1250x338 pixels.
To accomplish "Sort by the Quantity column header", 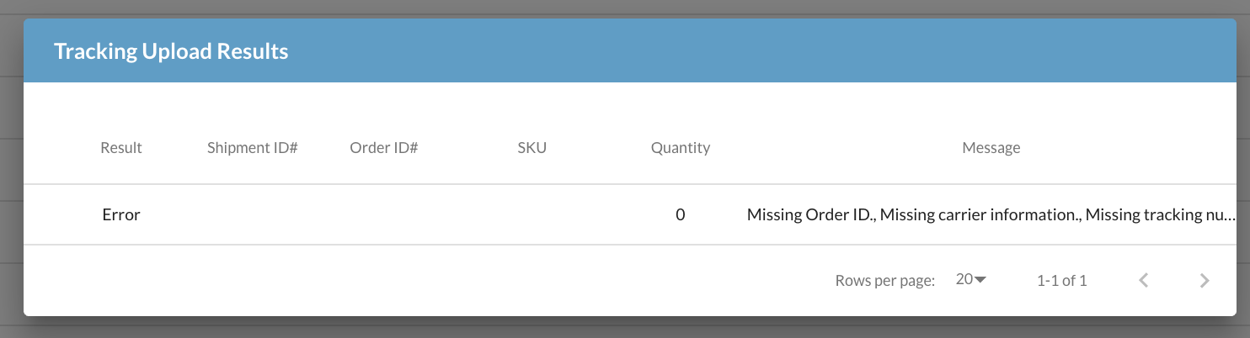I will tap(681, 148).
